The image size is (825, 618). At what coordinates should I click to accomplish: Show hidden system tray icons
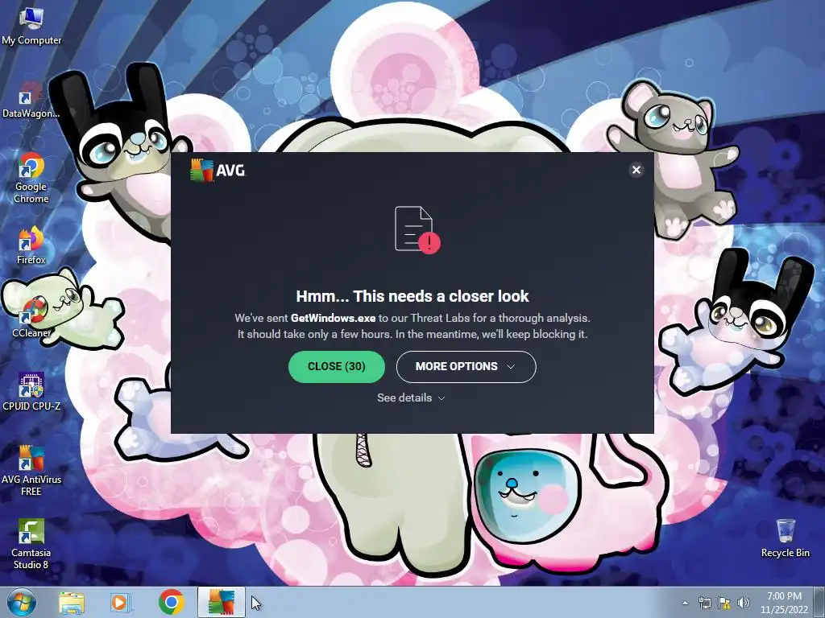[x=685, y=603]
